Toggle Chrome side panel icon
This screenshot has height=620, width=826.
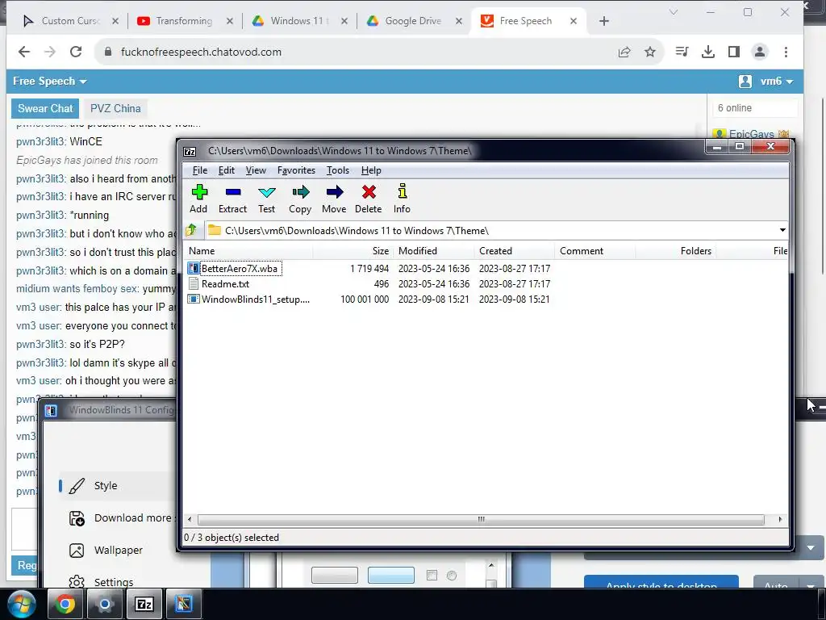[x=734, y=52]
